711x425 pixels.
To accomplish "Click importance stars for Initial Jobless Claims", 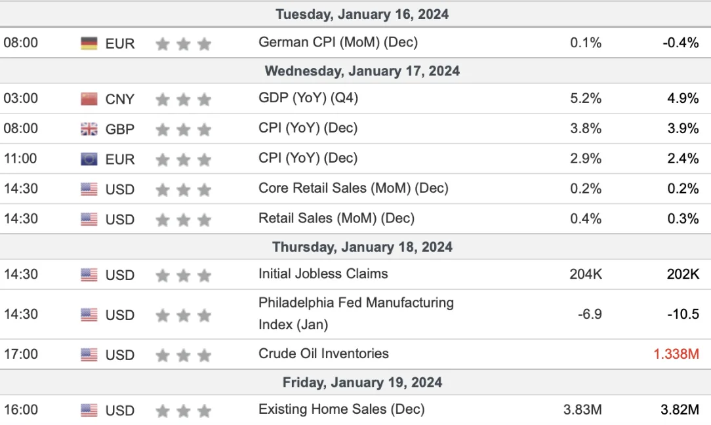I will (183, 275).
